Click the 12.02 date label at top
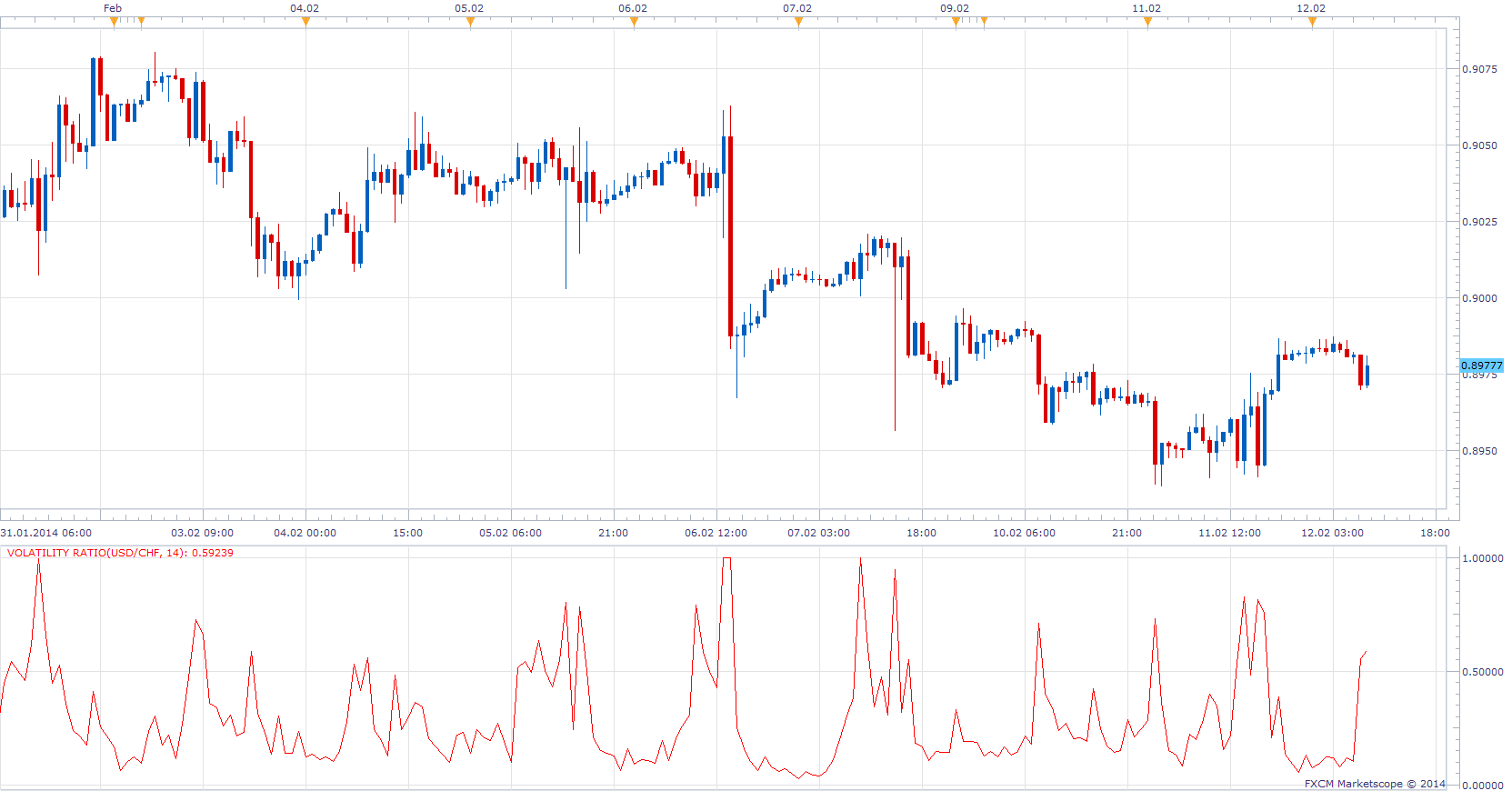1512x791 pixels. (x=1311, y=8)
